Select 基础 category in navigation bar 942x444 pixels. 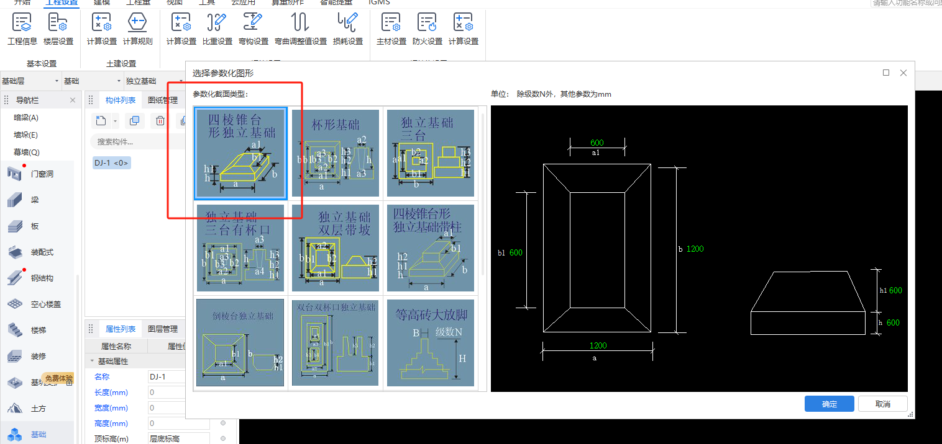tap(37, 435)
